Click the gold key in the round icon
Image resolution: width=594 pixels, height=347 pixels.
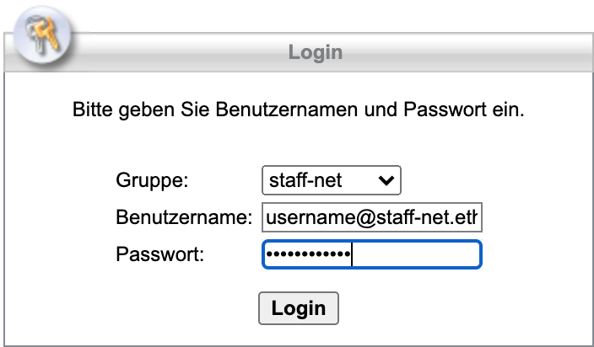pyautogui.click(x=48, y=34)
